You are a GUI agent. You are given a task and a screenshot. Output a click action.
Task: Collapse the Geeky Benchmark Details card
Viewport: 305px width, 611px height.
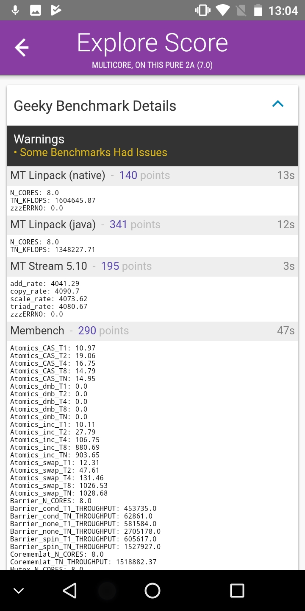point(278,104)
